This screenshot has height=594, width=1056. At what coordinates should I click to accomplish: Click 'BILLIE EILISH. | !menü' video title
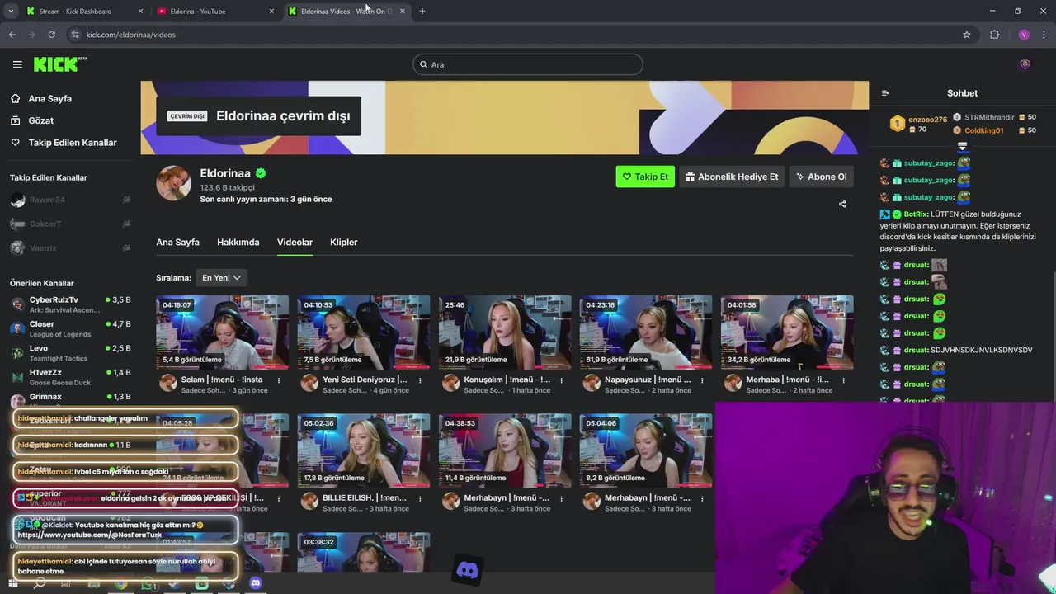pos(365,497)
